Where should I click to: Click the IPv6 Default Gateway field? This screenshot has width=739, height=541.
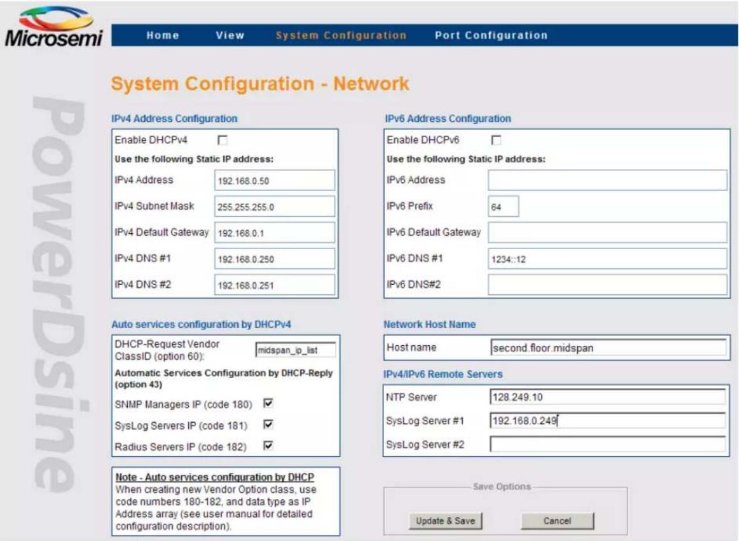click(x=608, y=232)
